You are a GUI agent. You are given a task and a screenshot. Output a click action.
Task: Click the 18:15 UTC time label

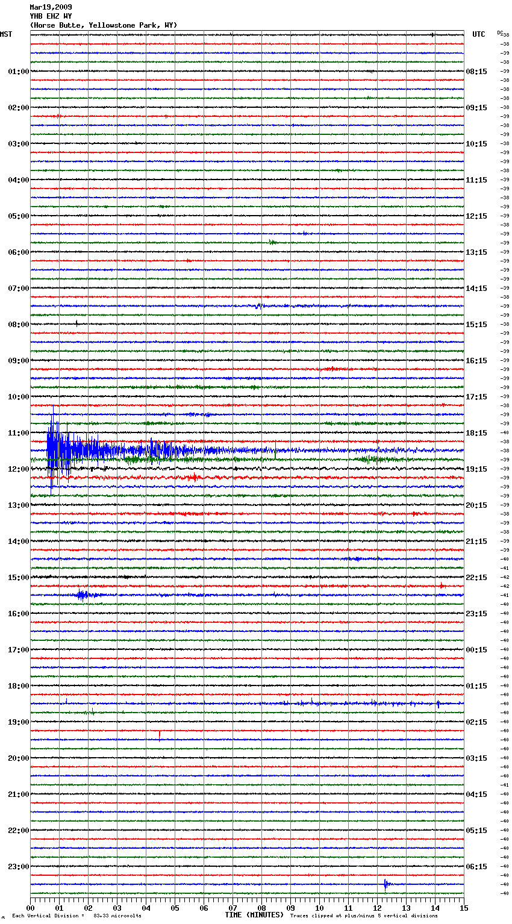tap(476, 433)
